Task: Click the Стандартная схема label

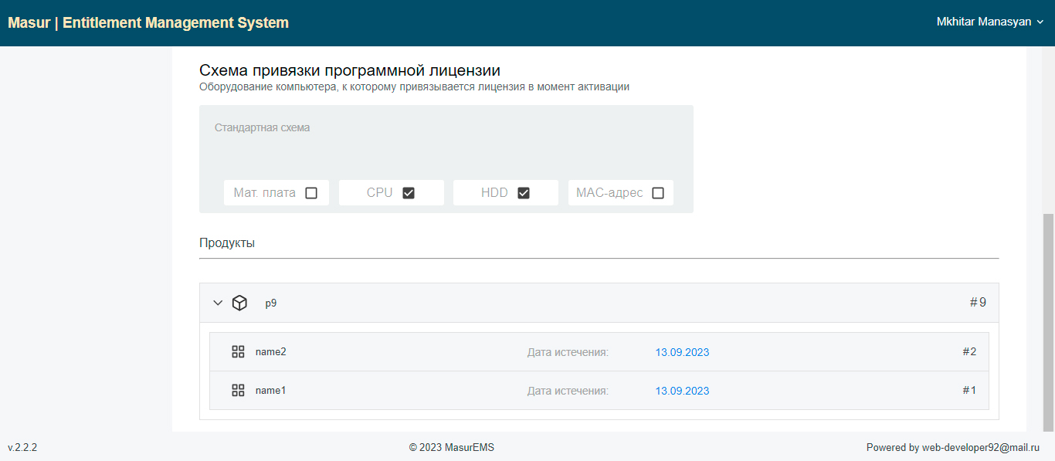Action: pos(263,127)
